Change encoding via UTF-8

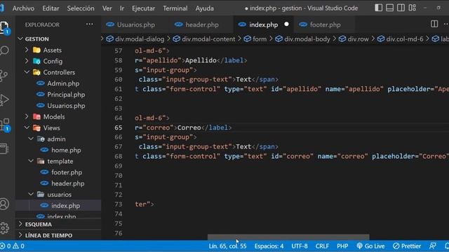(300, 246)
